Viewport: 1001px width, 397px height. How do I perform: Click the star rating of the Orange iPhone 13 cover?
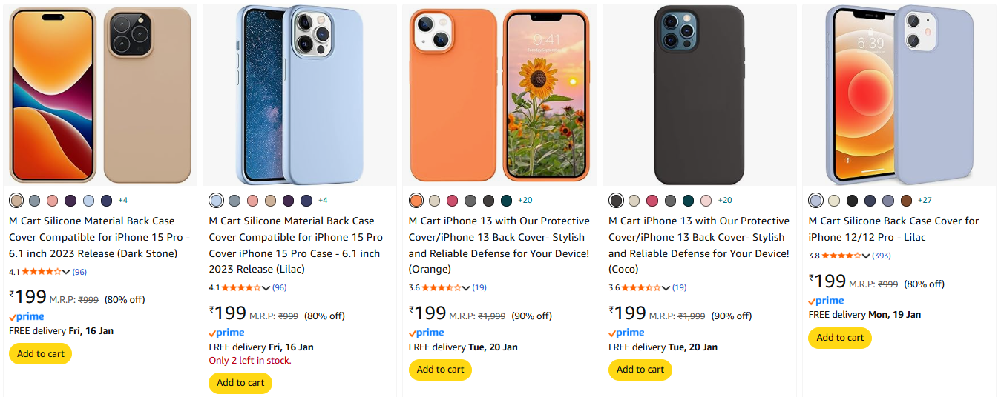coord(445,287)
